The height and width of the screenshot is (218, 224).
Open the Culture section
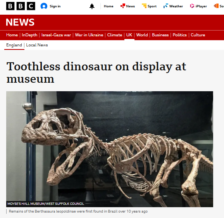point(198,35)
